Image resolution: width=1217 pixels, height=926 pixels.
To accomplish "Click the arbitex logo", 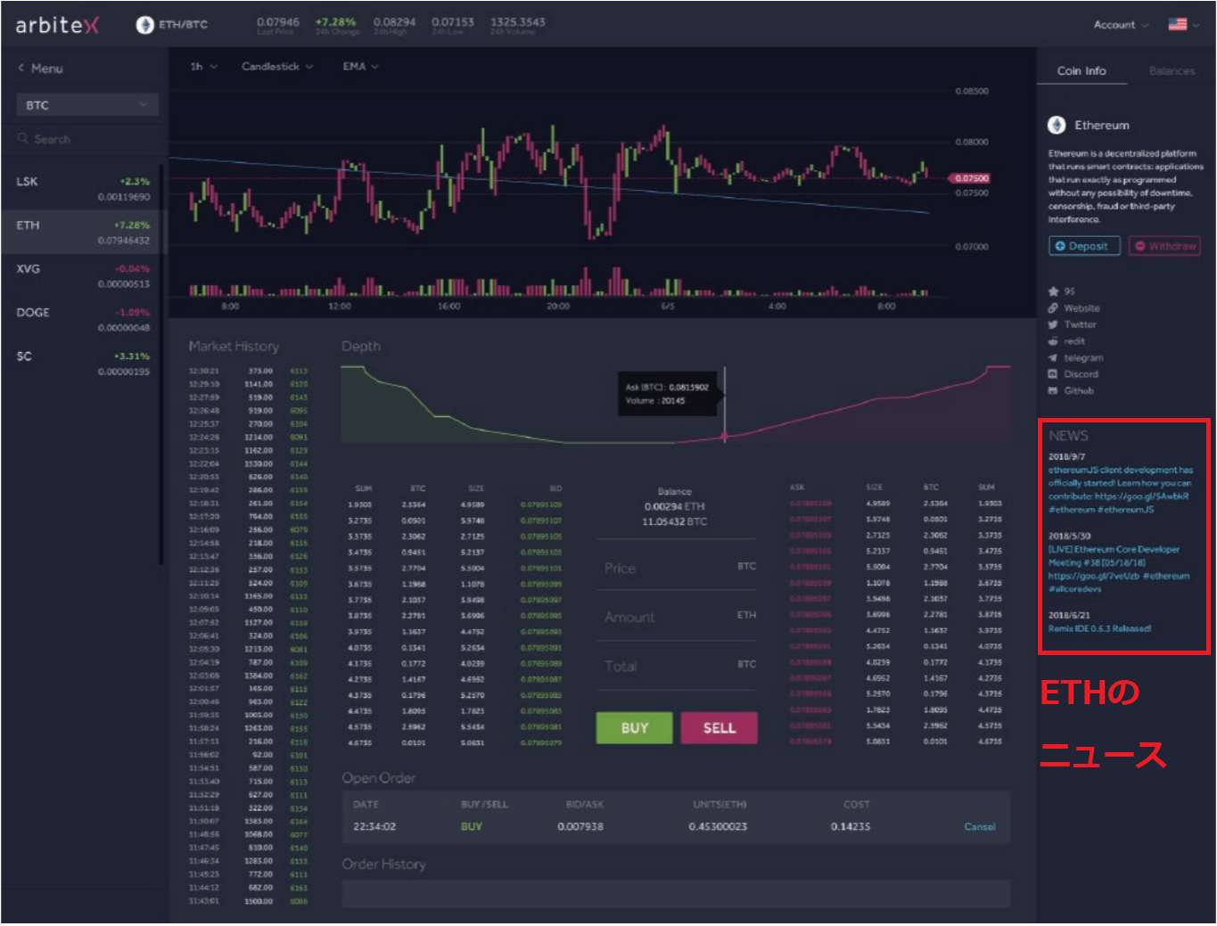I will [x=57, y=25].
